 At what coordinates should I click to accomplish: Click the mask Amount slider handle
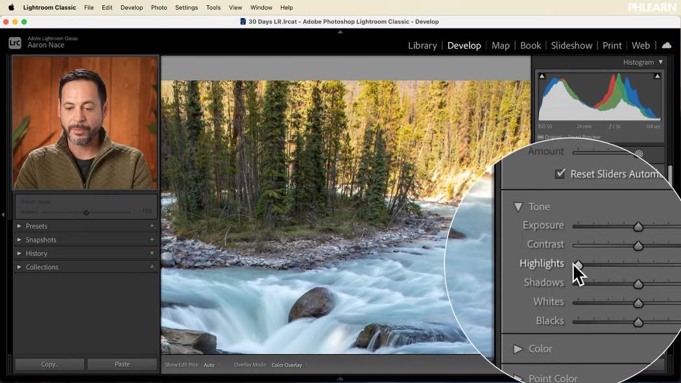638,154
